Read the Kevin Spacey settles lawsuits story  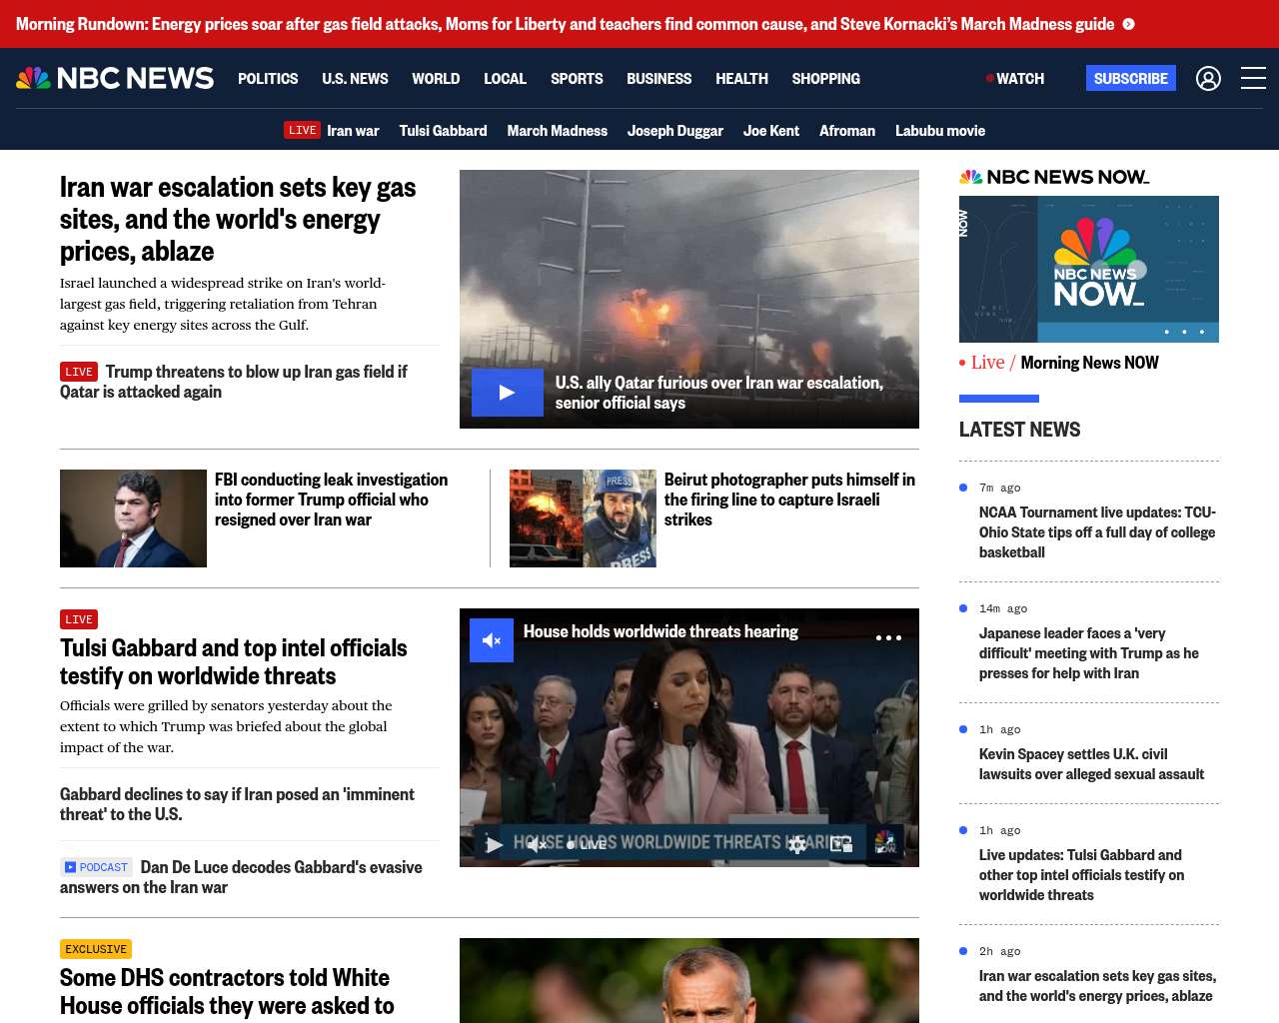tap(1091, 764)
